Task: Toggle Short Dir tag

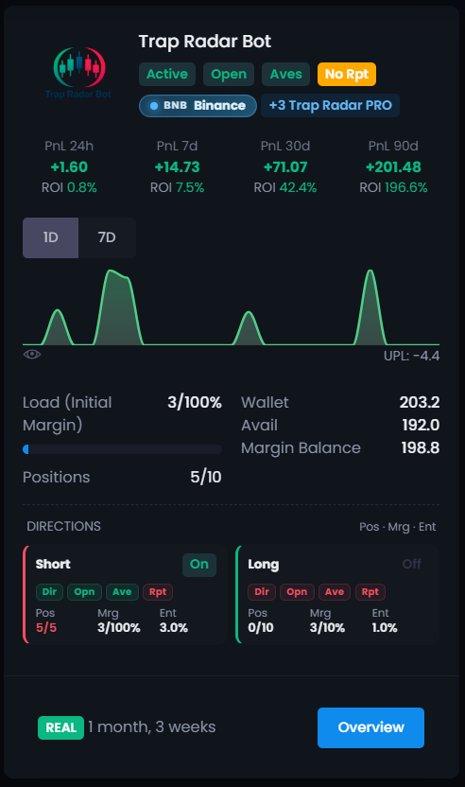Action: [49, 592]
